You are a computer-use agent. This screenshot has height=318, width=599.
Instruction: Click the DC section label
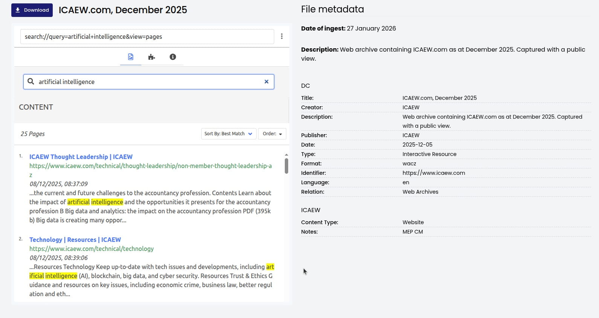(306, 86)
